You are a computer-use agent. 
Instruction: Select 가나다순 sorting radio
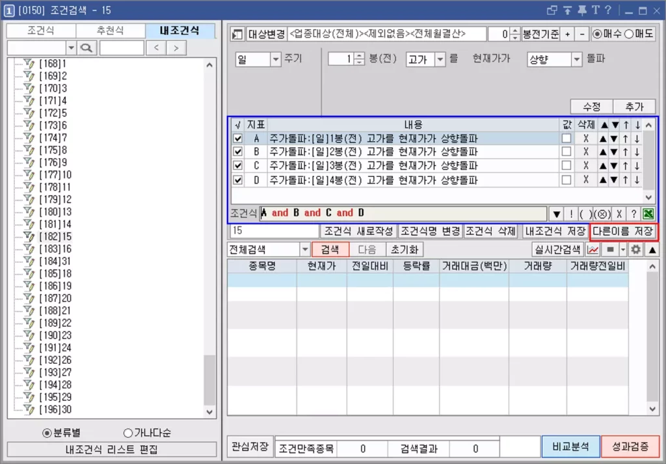pos(128,433)
